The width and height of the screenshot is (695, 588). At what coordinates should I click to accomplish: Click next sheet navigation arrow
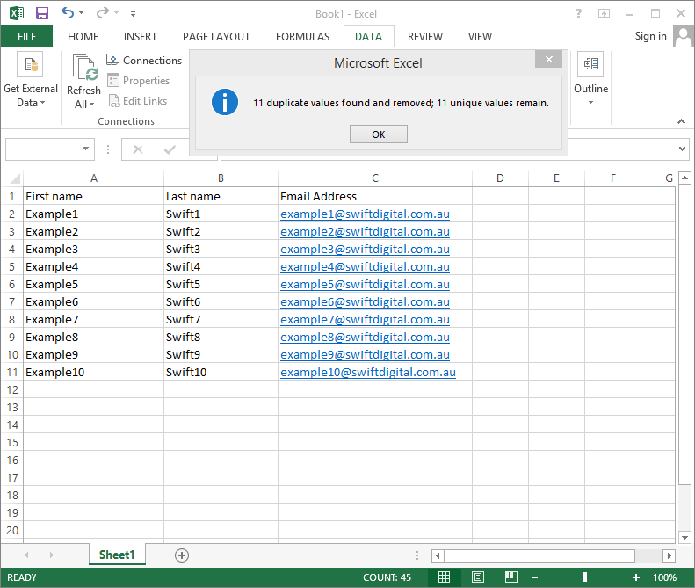click(x=52, y=555)
